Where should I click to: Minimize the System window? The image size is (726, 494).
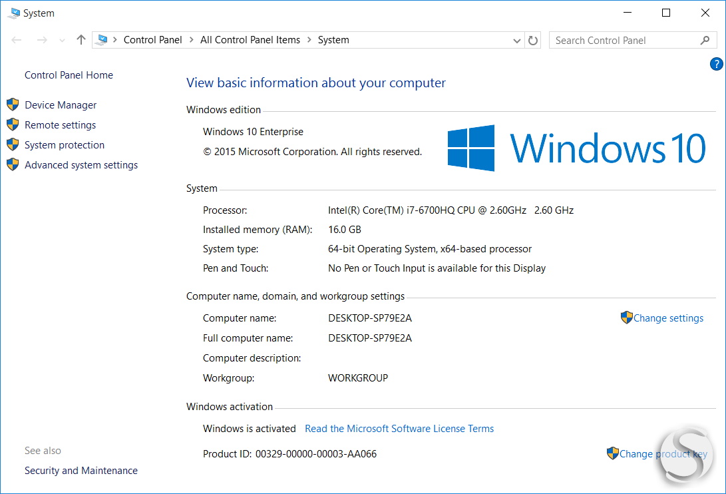click(628, 13)
